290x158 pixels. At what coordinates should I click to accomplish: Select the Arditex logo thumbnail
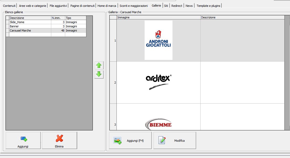tap(159, 82)
